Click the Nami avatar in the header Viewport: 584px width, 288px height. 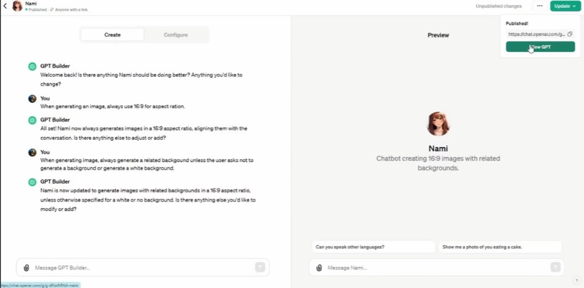[17, 6]
